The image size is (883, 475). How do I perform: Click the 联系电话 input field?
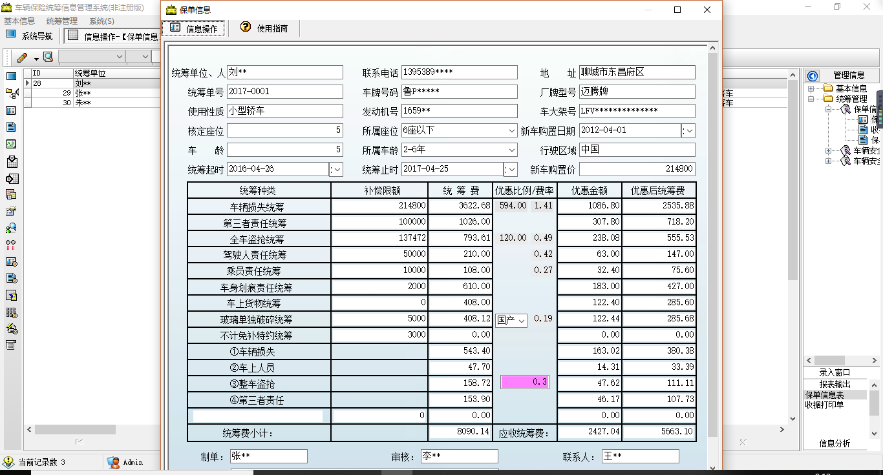tap(460, 72)
